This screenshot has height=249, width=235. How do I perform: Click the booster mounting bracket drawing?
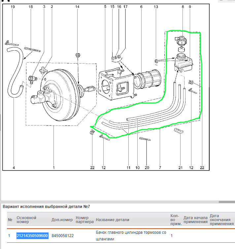[116, 84]
